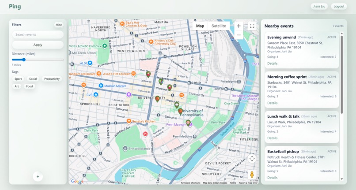Viewport: 356px width, 190px height.
Task: Open Details for Evening unwind
Action: pos(272,63)
